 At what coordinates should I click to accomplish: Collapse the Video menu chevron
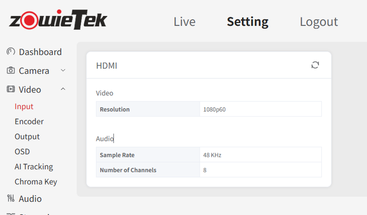63,89
